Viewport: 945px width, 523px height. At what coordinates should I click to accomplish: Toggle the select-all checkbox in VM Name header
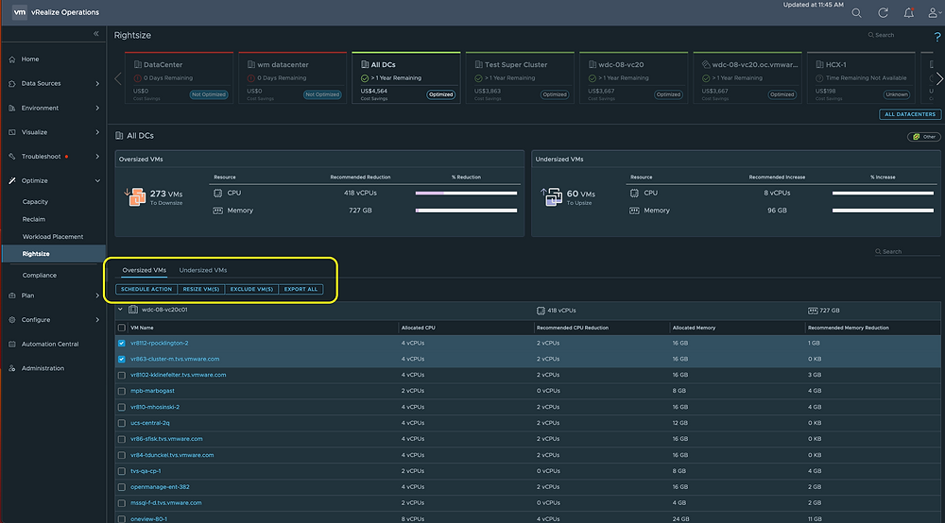[x=122, y=328]
